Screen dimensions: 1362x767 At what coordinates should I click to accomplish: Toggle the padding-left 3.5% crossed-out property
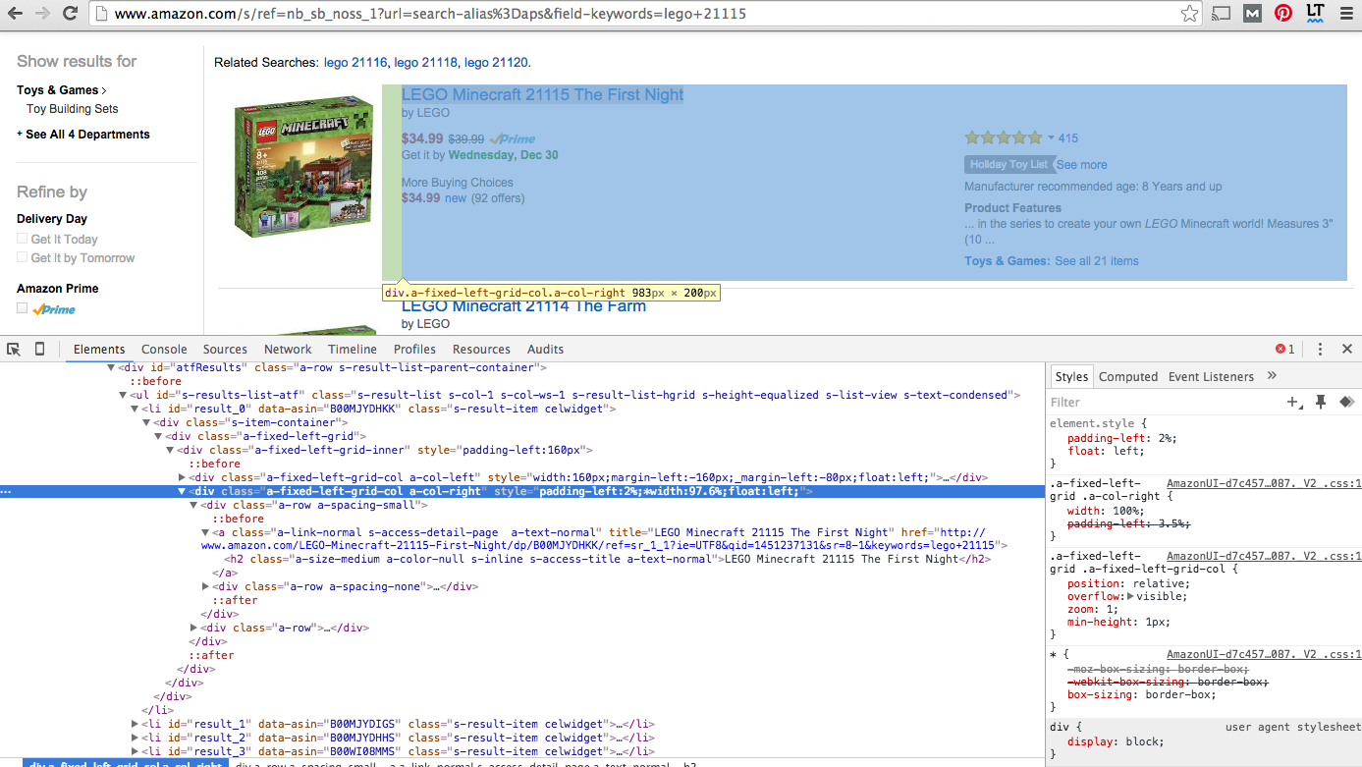click(x=1127, y=523)
